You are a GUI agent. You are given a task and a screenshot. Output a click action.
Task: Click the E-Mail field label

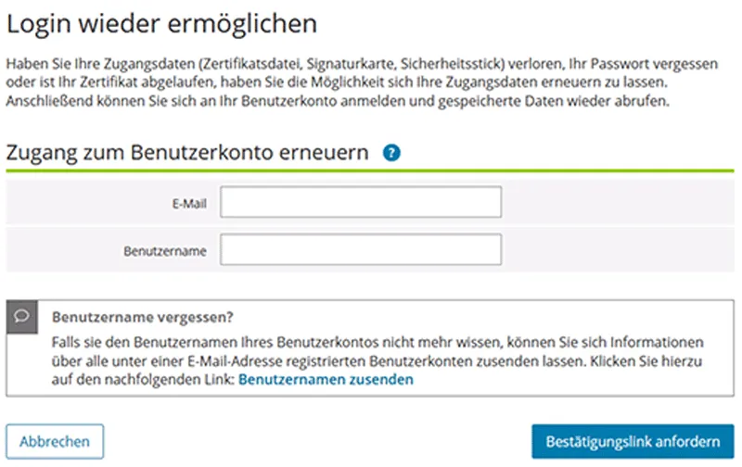[189, 203]
